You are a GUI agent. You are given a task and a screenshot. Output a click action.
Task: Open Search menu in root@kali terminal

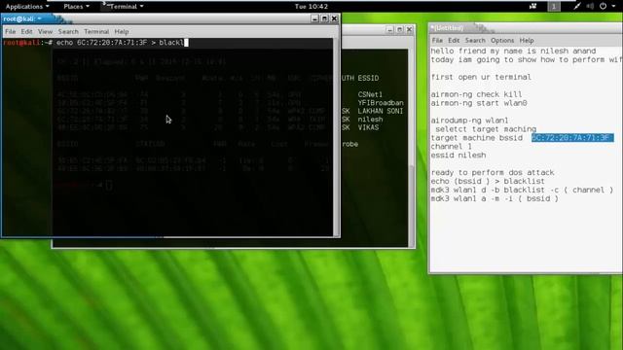click(68, 31)
